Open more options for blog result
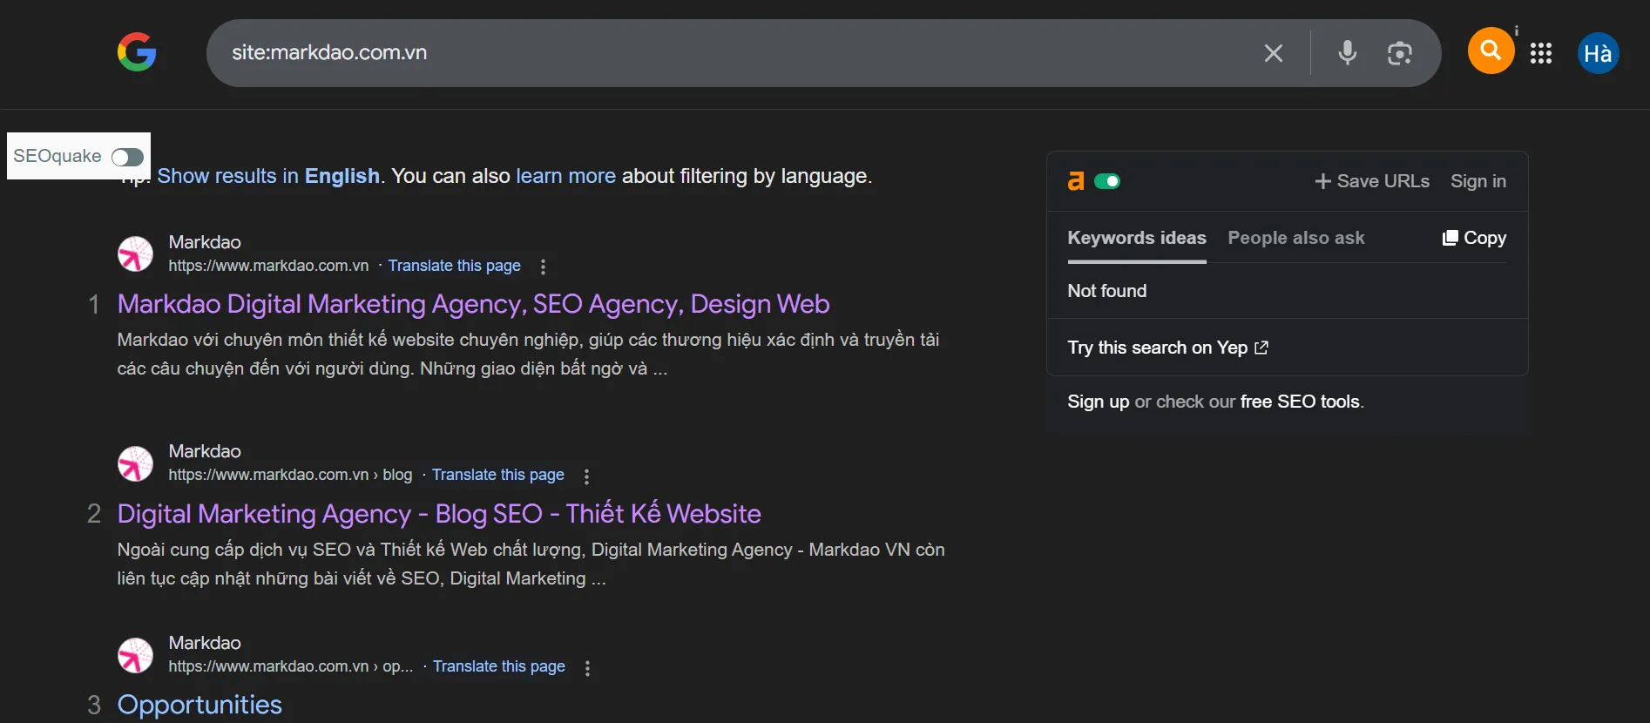 (586, 476)
